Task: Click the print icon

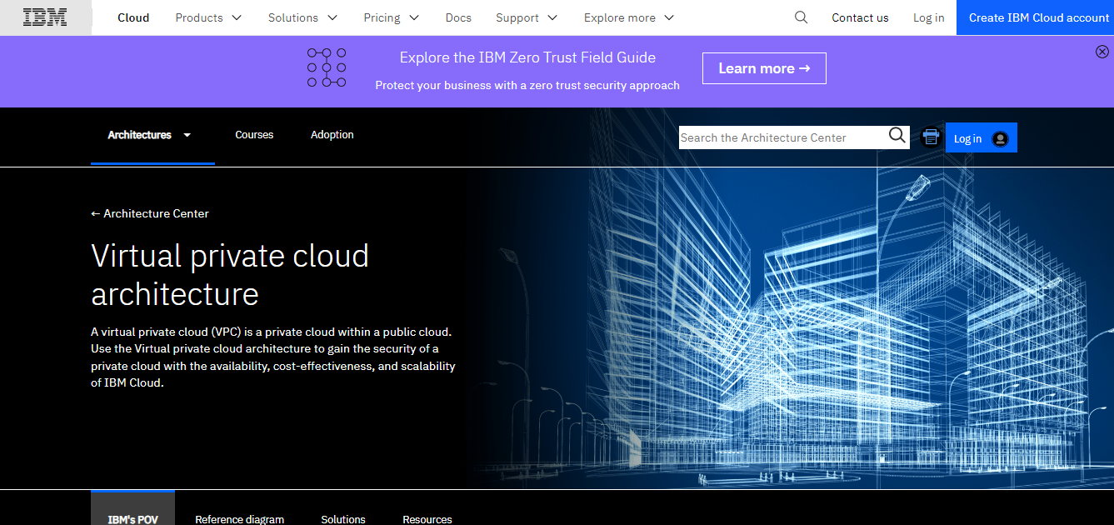Action: click(x=931, y=137)
